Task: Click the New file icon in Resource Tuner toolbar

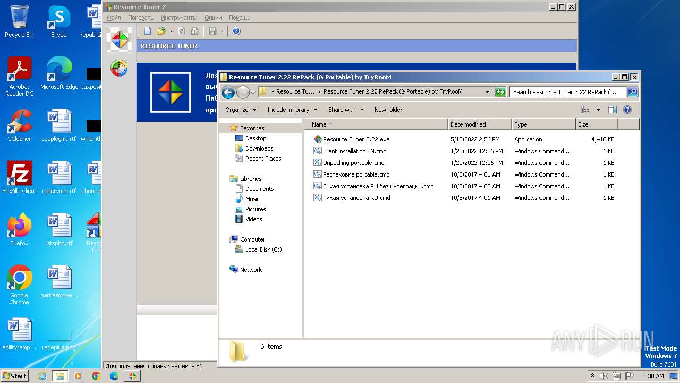Action: tap(148, 31)
